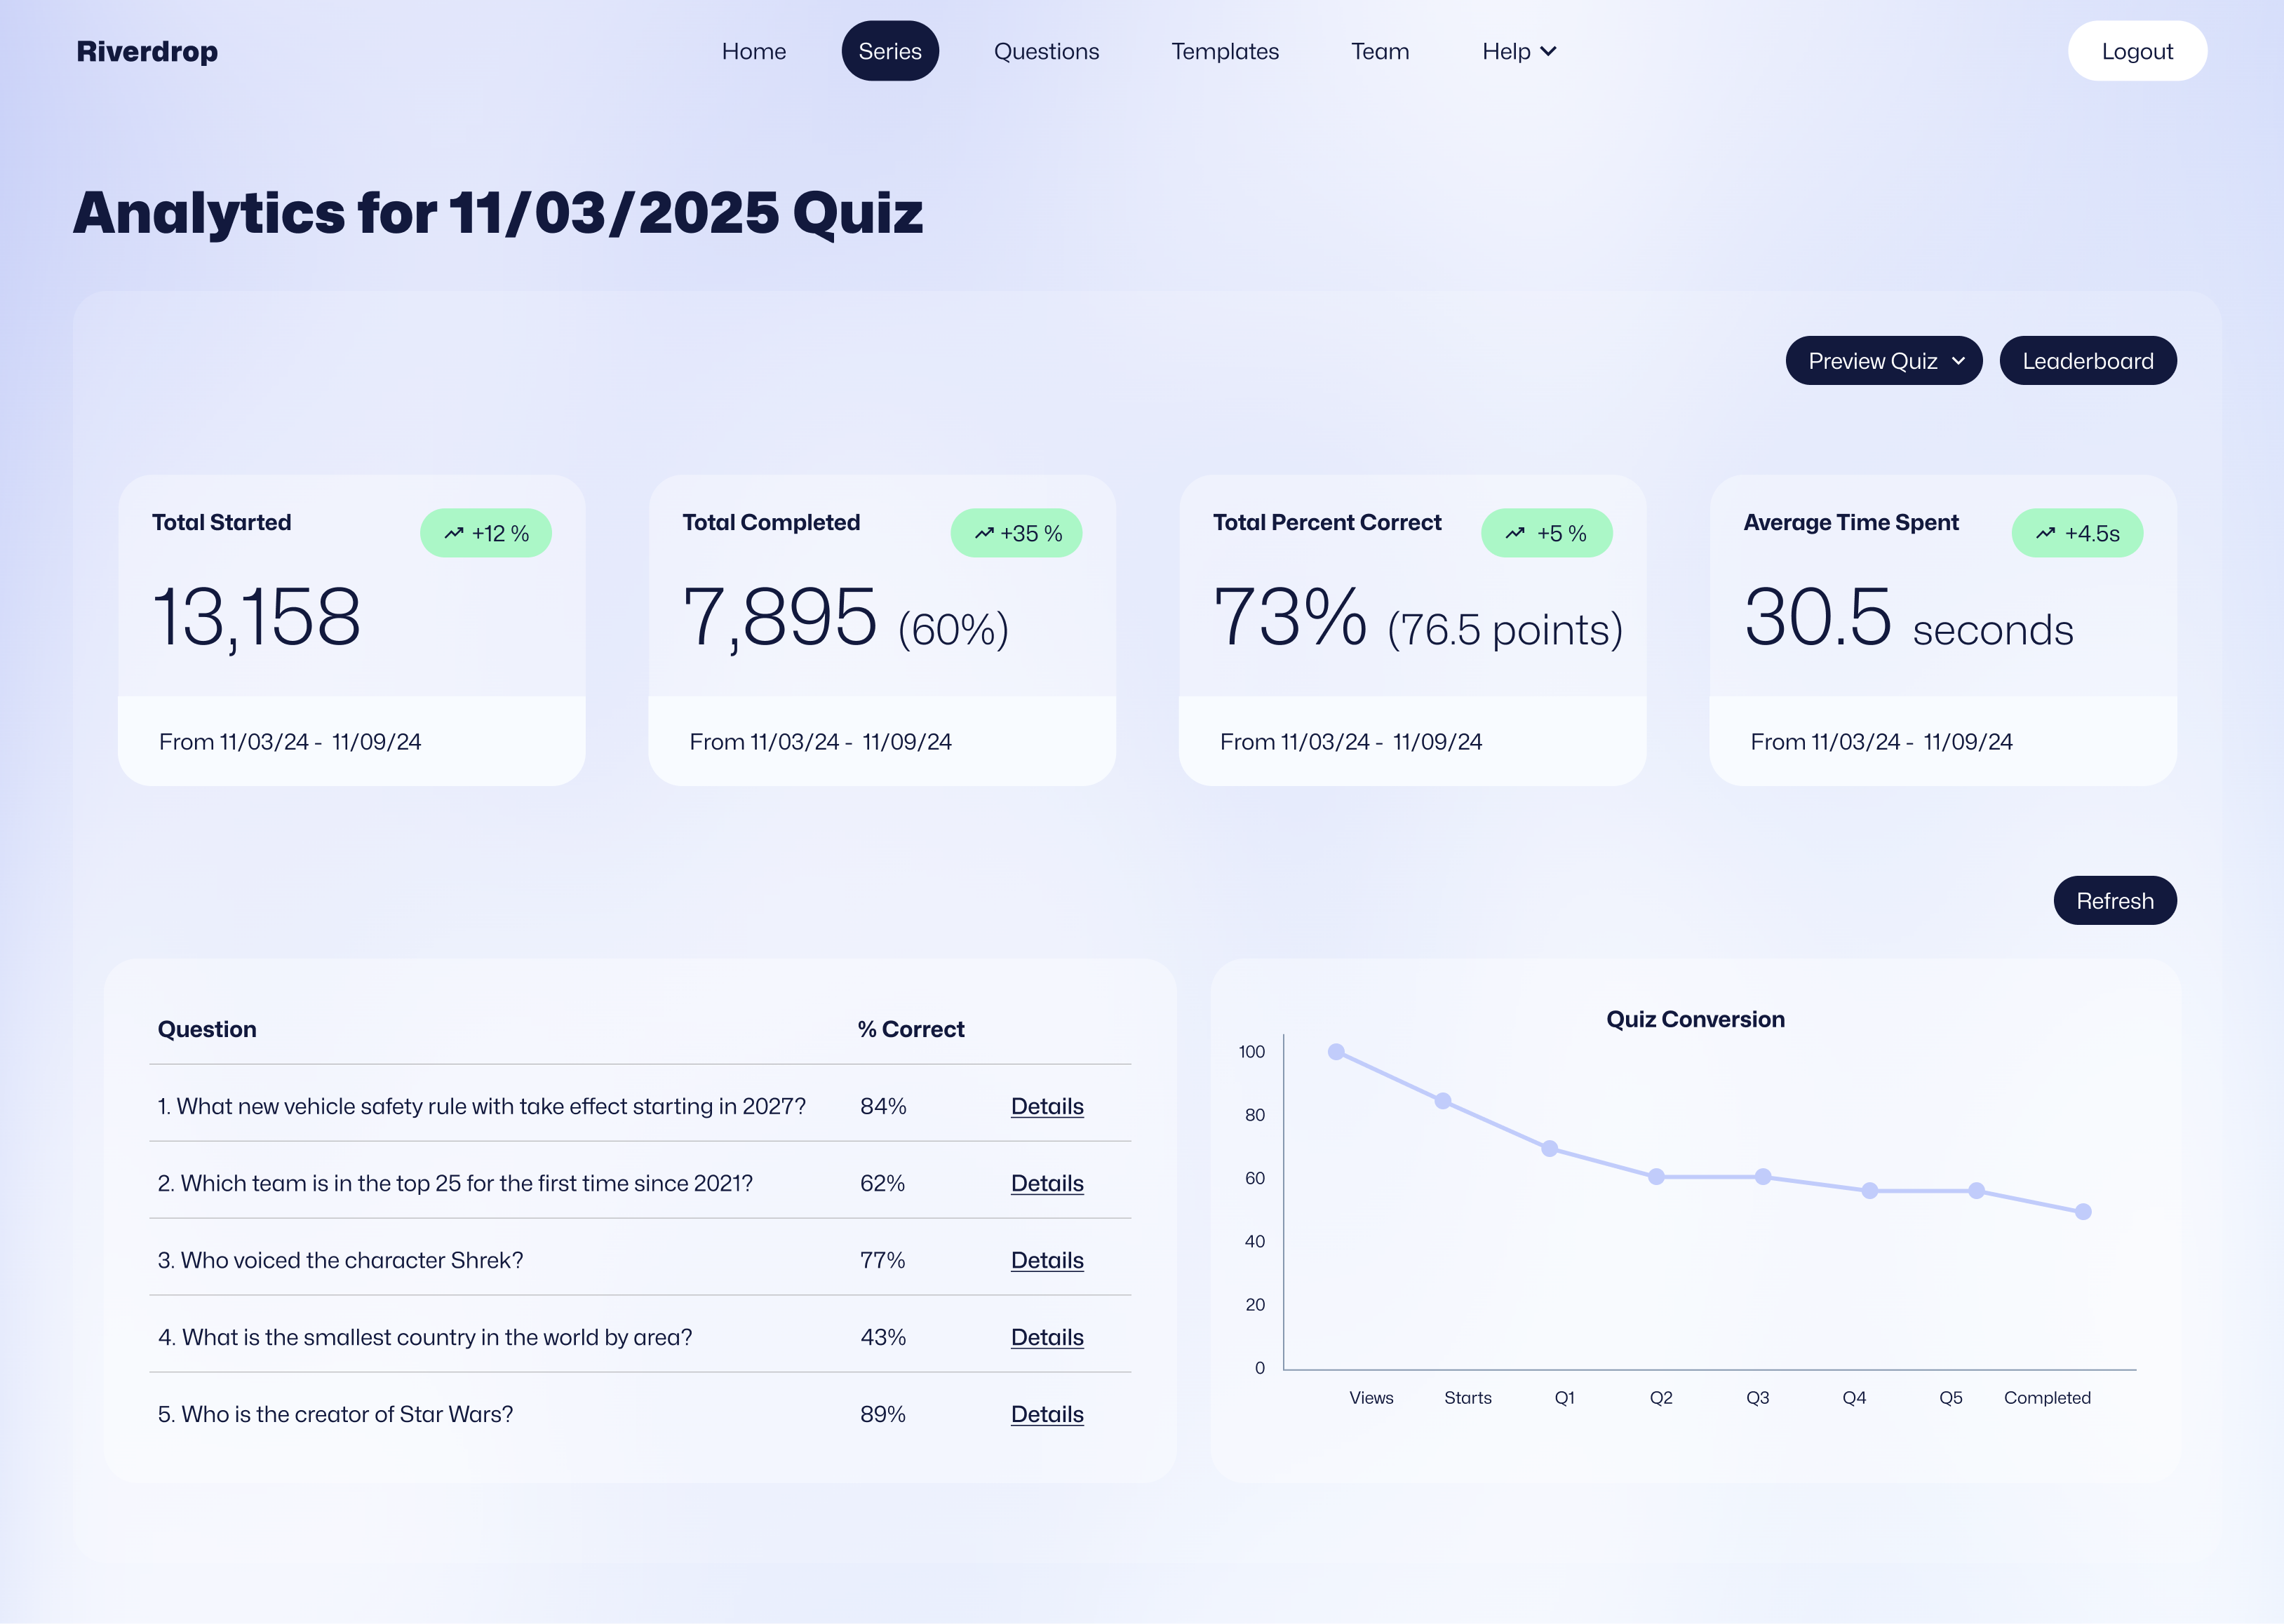Click the Q2 data point on chart
This screenshot has height=1624, width=2284.
pos(1655,1177)
